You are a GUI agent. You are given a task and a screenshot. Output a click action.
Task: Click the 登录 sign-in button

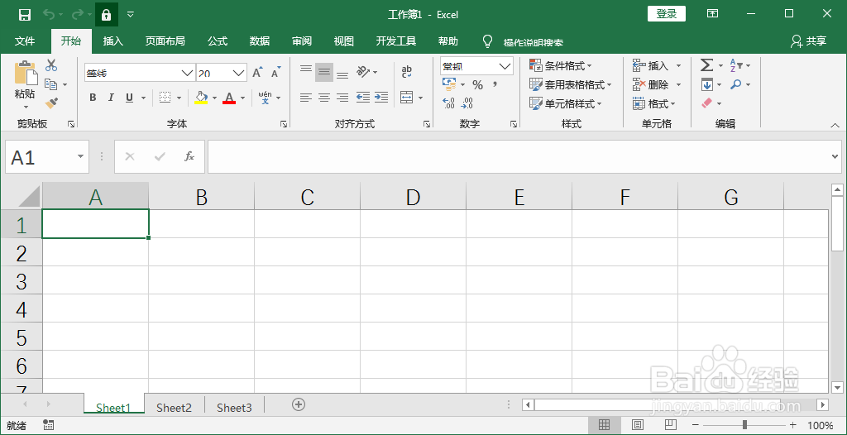pos(667,14)
